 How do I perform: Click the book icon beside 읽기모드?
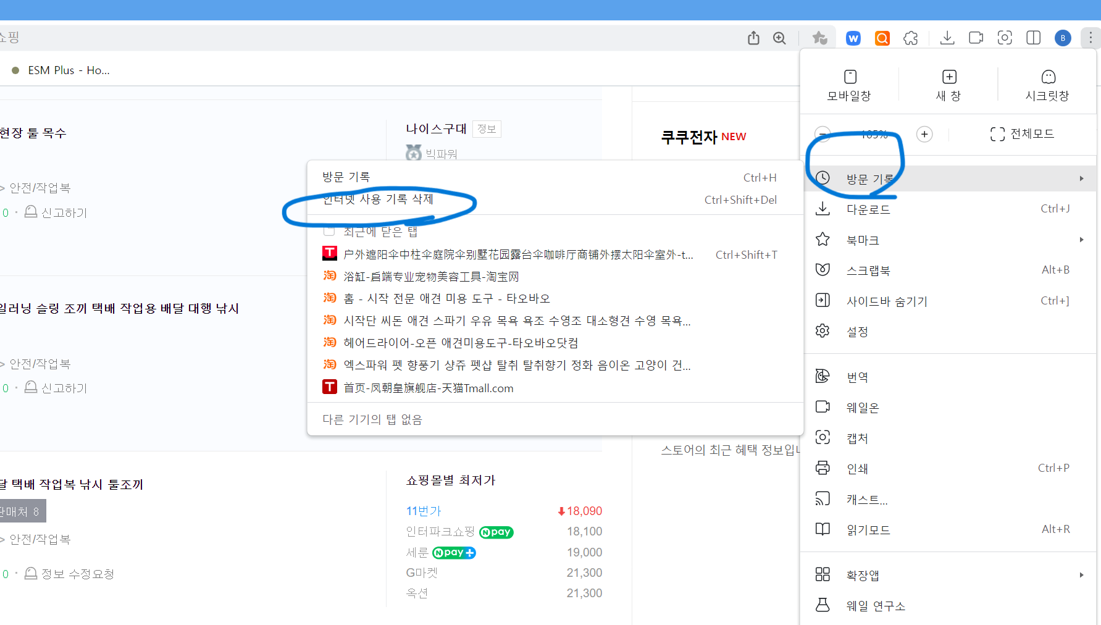point(823,529)
